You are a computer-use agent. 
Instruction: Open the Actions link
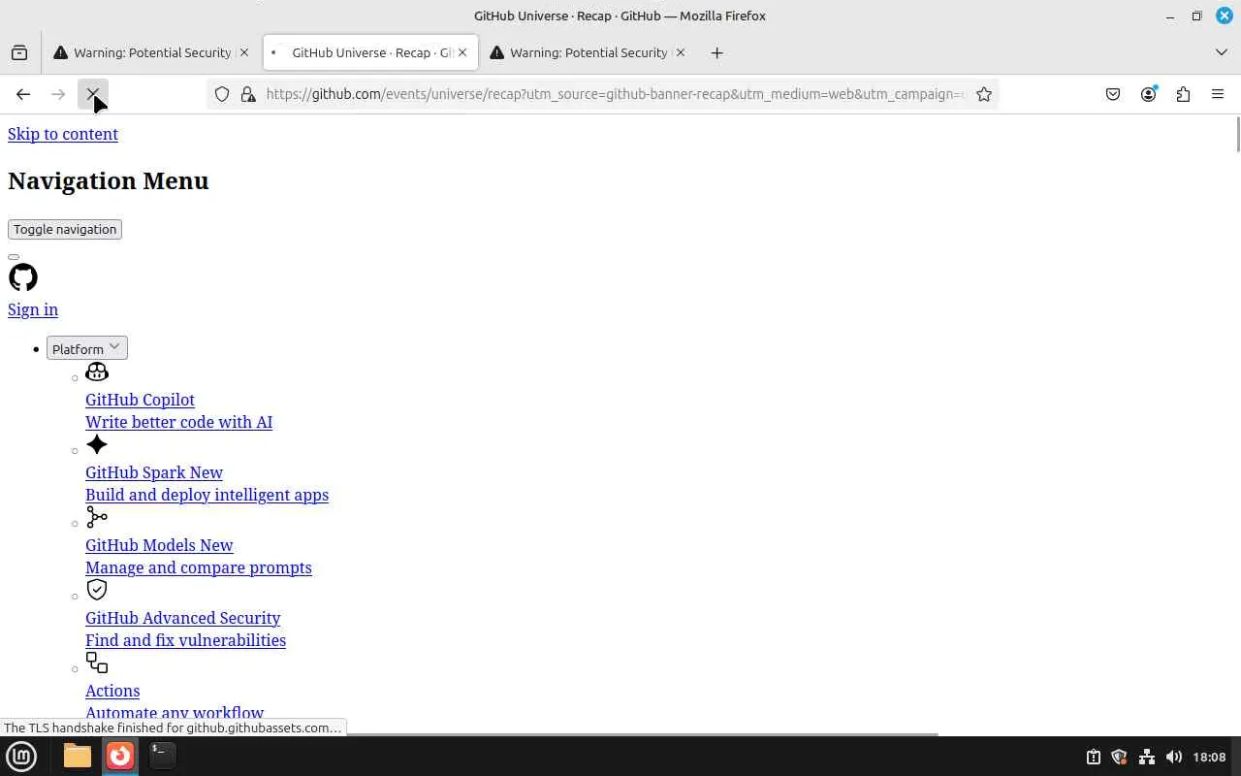112,691
